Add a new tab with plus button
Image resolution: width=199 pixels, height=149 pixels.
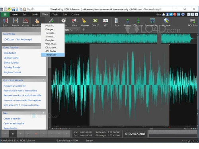pos(83,30)
